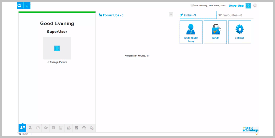Image resolution: width=275 pixels, height=138 pixels.
Task: Click the calendar icon beside the date
Action: coord(192,5)
